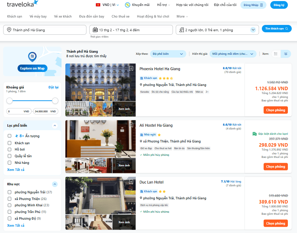Click the Thành phố Hà Giang destination field
The width and height of the screenshot is (297, 233).
coord(45,30)
